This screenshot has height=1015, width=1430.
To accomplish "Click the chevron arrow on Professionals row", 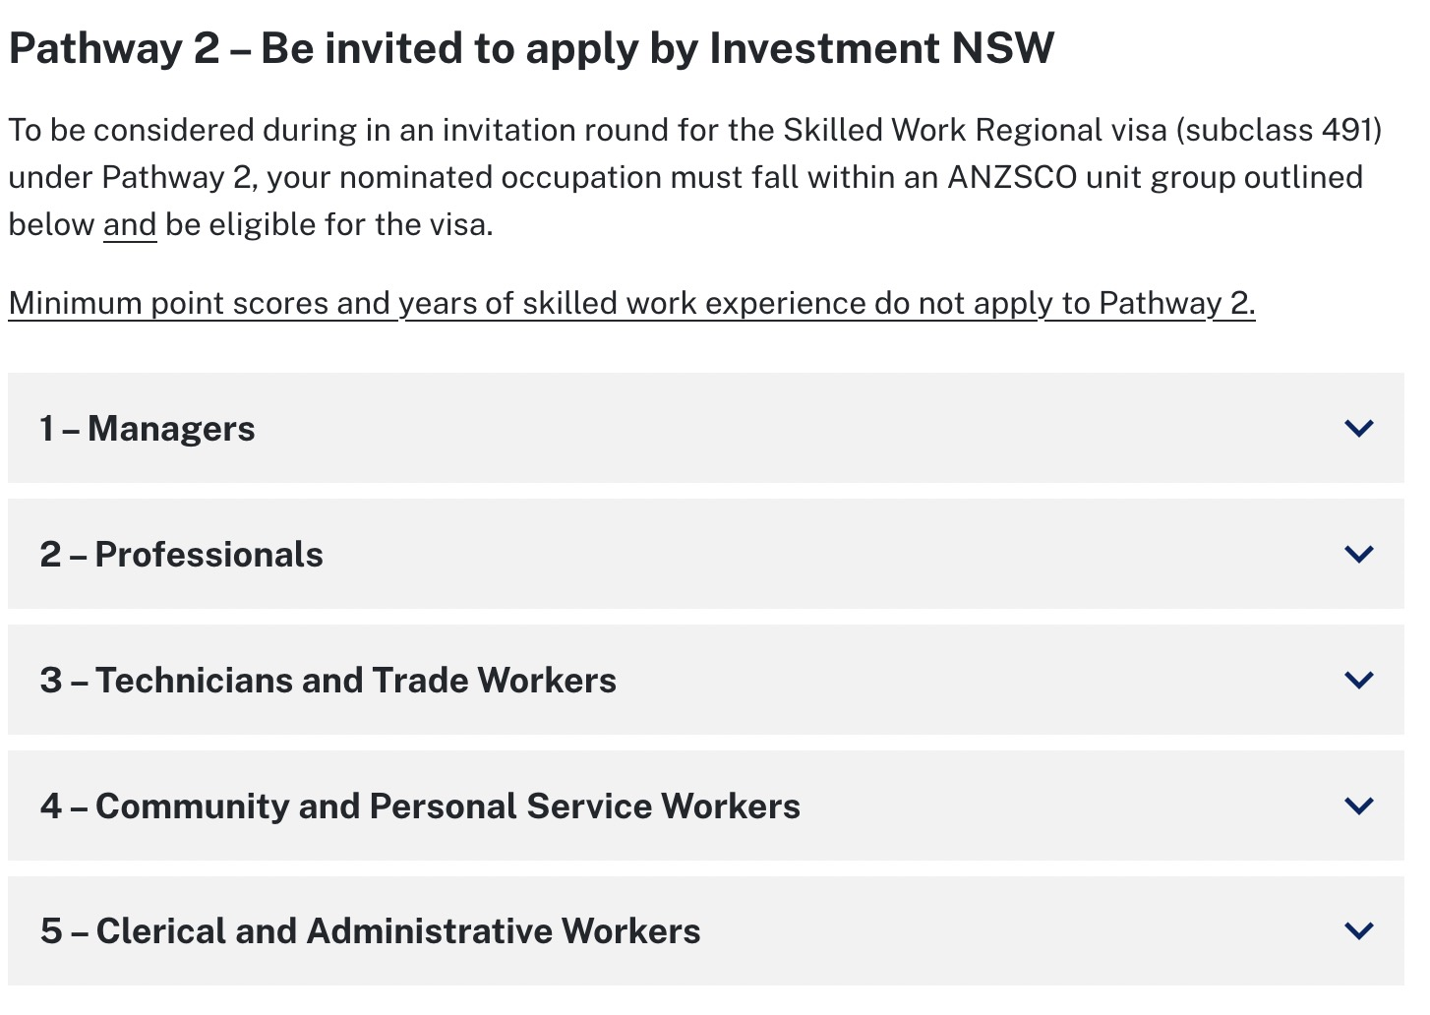I will (1358, 554).
